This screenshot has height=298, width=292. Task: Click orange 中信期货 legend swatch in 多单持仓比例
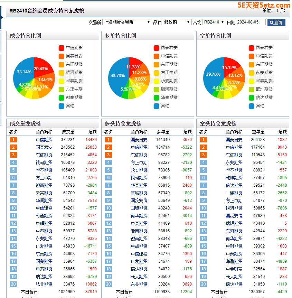point(157,56)
